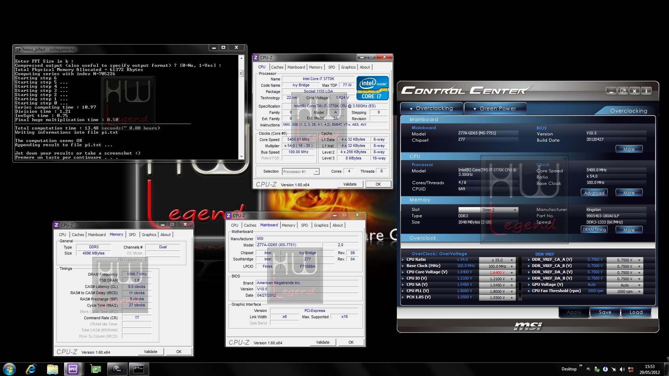Screen dimensions: 669x376
Task: Click the hexus_pifast console window icon
Action: pyautogui.click(x=18, y=49)
